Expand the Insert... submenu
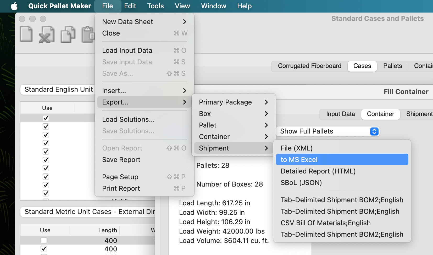The image size is (433, 255). pyautogui.click(x=145, y=91)
